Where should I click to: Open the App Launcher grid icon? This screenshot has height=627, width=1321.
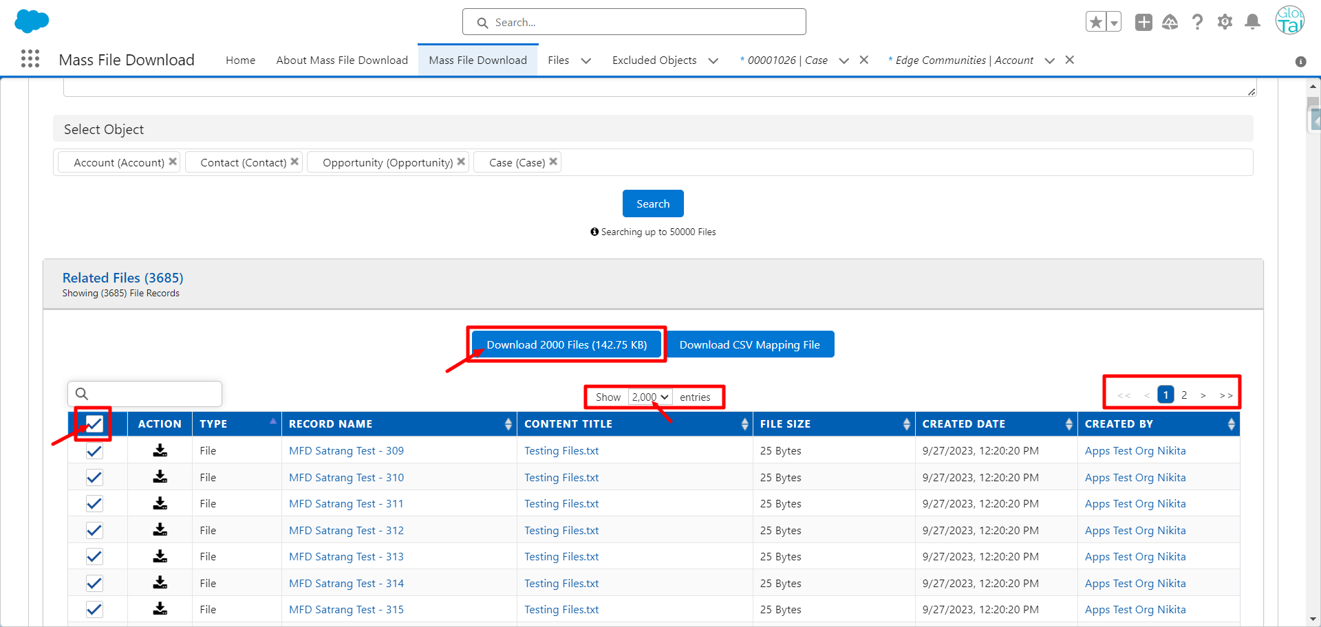[30, 58]
